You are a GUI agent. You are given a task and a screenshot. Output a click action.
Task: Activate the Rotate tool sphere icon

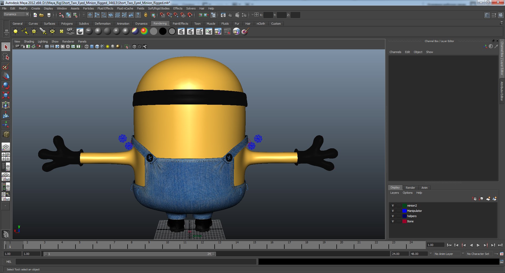[x=6, y=86]
